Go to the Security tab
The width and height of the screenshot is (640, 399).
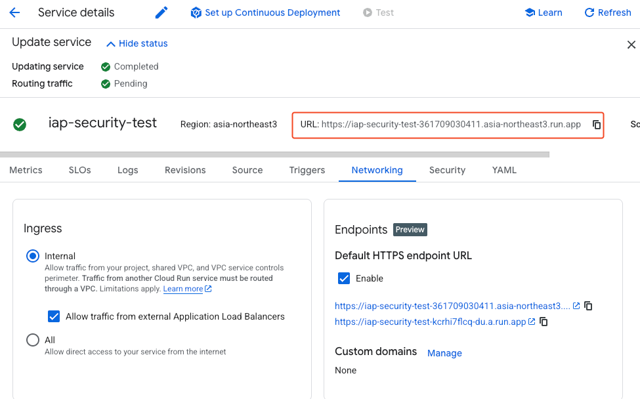(x=447, y=170)
